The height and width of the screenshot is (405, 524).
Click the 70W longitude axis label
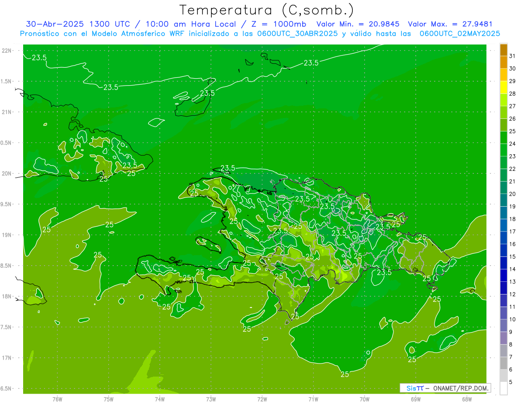365,399
